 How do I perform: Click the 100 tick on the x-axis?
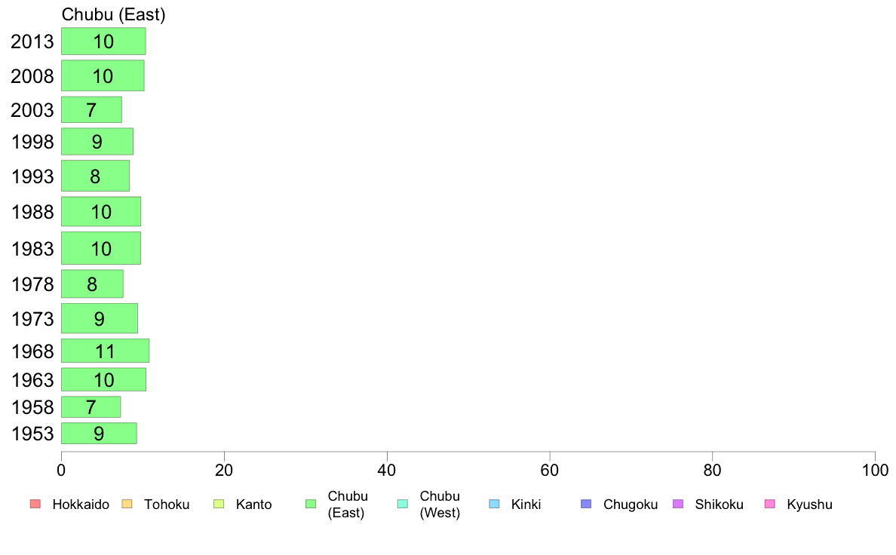[x=875, y=471]
